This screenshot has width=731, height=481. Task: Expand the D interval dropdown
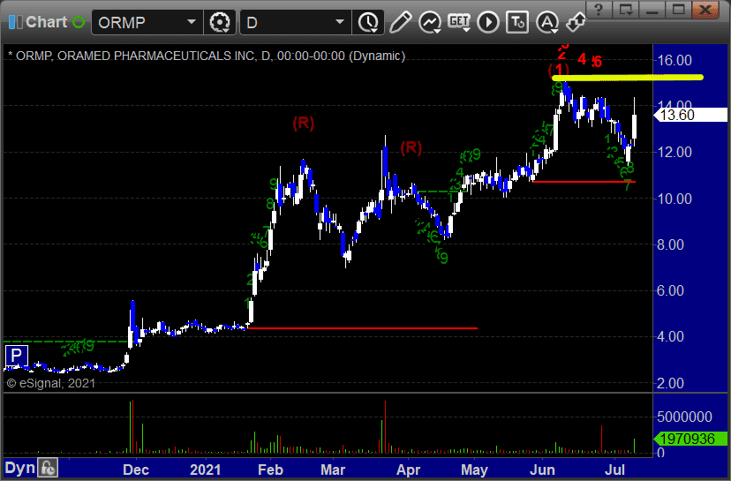[340, 22]
